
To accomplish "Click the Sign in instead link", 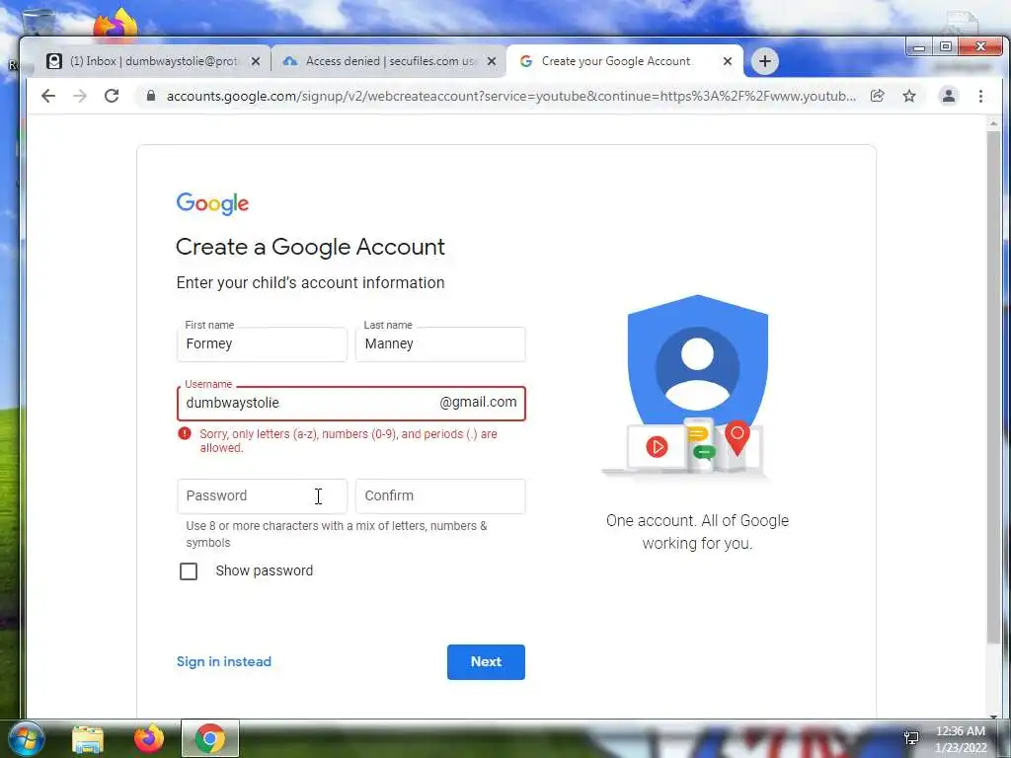I will (x=224, y=662).
